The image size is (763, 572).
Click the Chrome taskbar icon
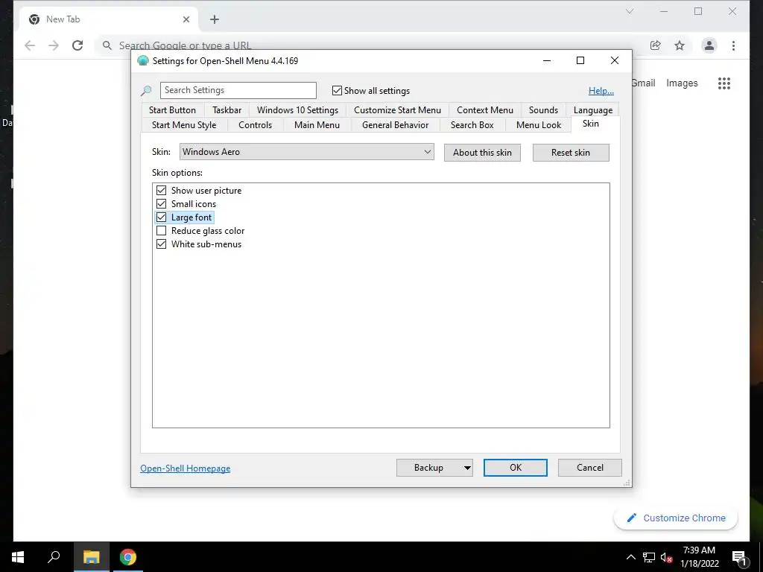point(128,557)
